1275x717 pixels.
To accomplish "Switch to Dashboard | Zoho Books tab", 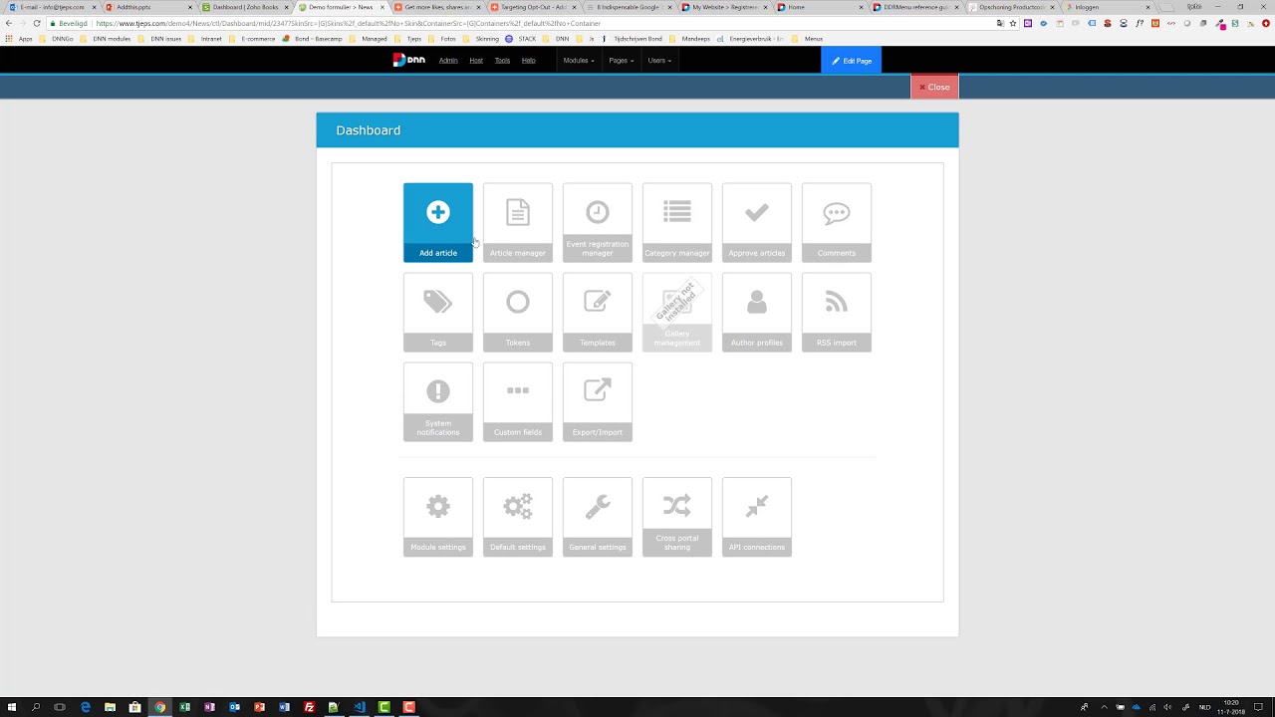I will [x=244, y=7].
